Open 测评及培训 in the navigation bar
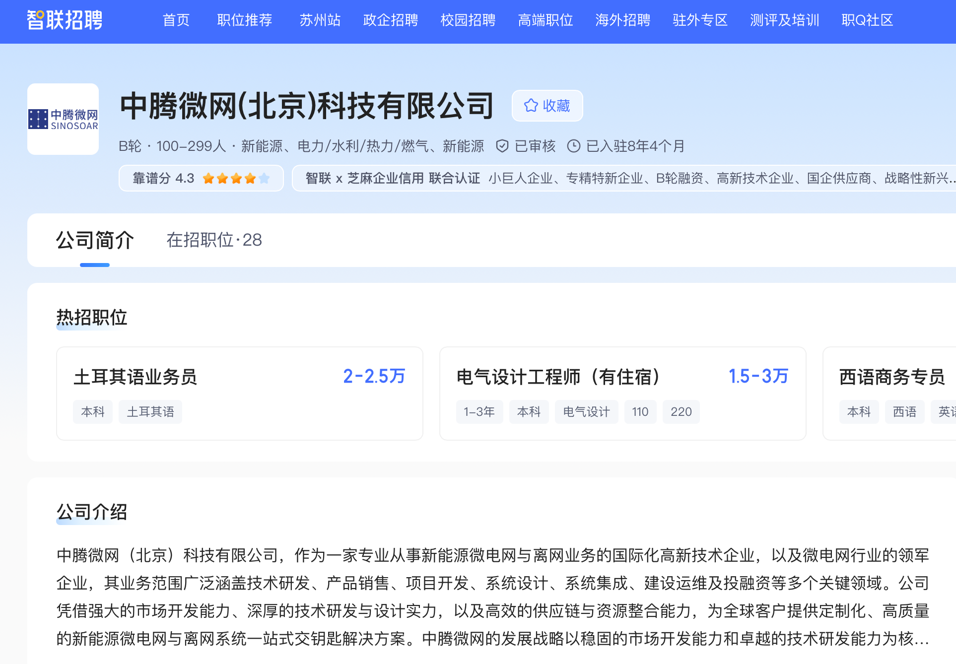 pos(784,20)
